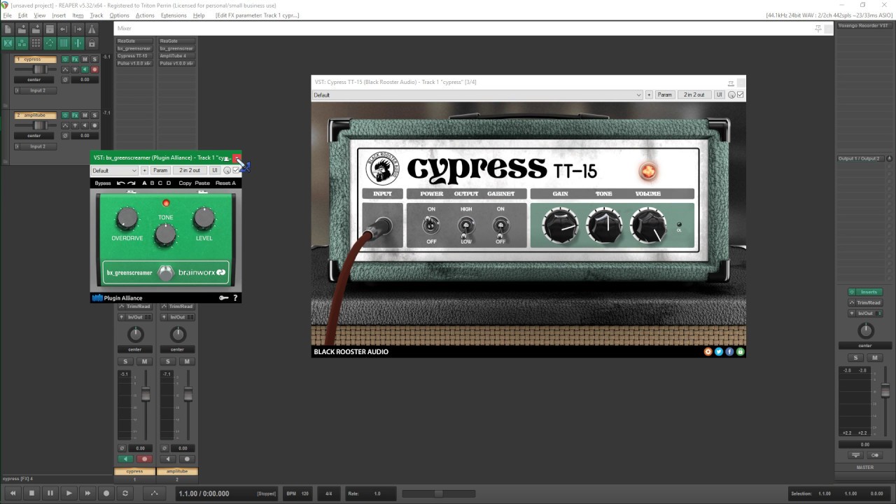896x504 pixels.
Task: Click Copy in bx_greenscreamer plugin bar
Action: click(x=185, y=183)
